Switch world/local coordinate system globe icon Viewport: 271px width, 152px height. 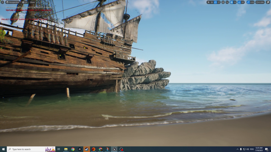223,2
